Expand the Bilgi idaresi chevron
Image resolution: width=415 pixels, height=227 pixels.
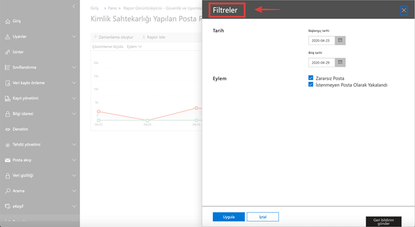[x=74, y=114]
